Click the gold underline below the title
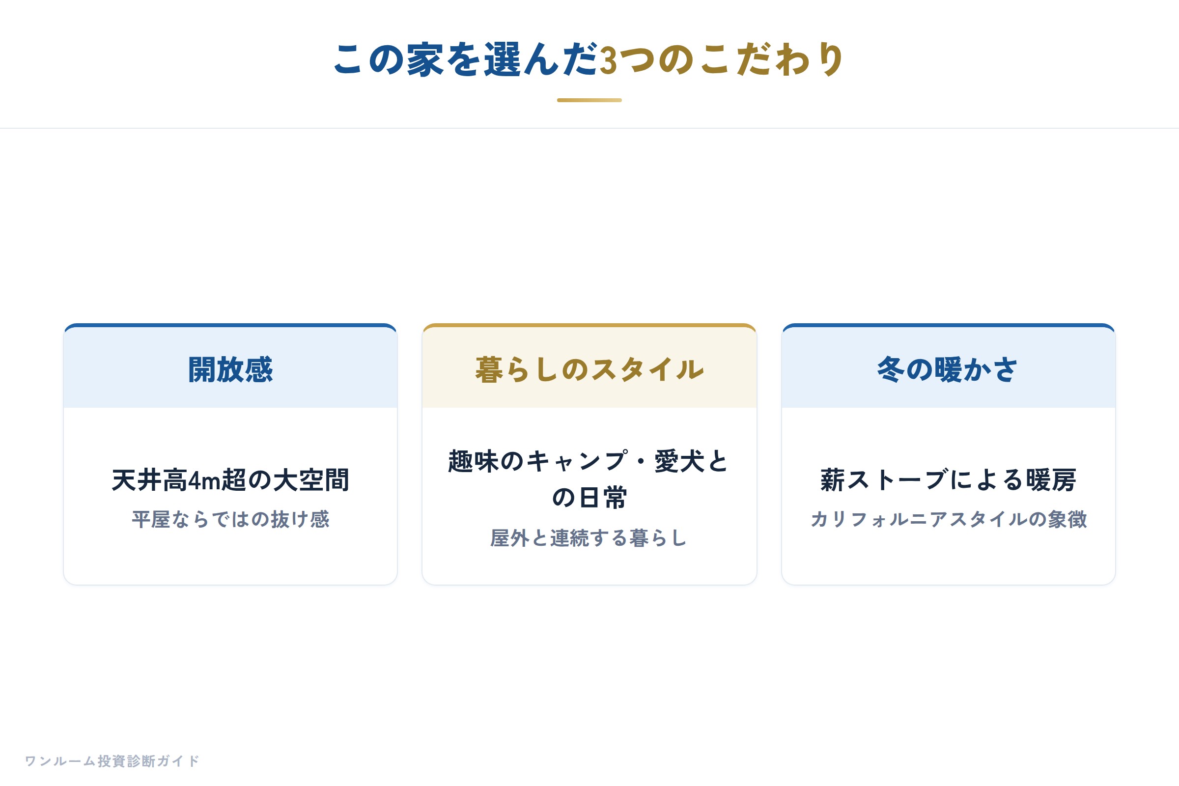This screenshot has width=1179, height=786. [589, 100]
